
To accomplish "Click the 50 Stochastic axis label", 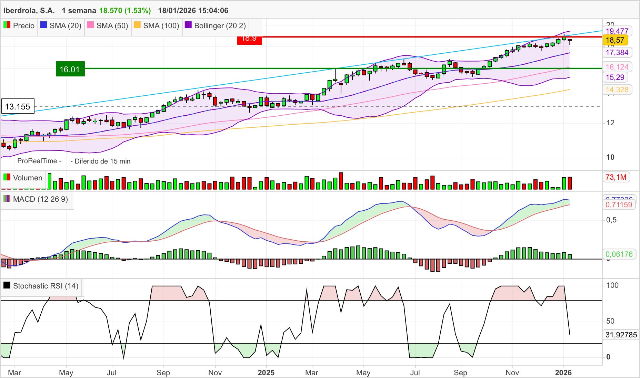I will [x=610, y=321].
